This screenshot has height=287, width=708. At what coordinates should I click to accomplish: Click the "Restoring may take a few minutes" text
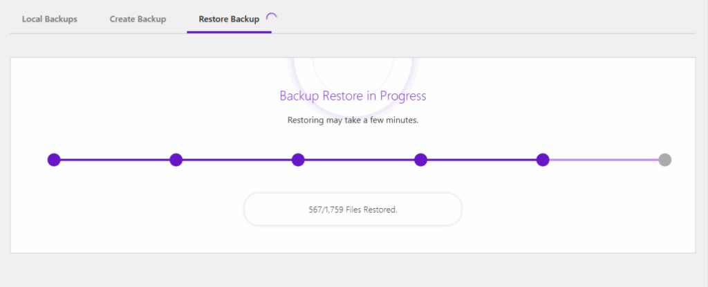click(353, 120)
